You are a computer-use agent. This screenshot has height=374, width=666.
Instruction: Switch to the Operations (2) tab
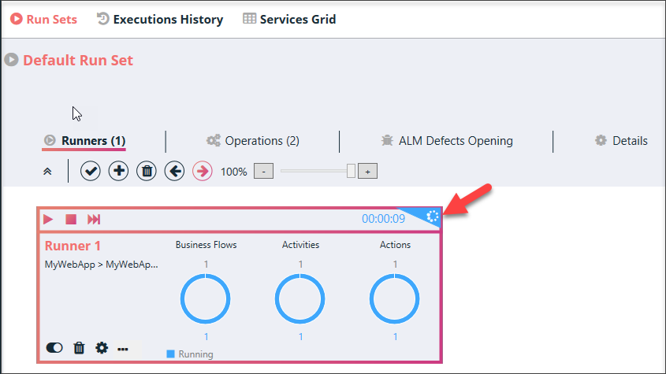(x=253, y=140)
